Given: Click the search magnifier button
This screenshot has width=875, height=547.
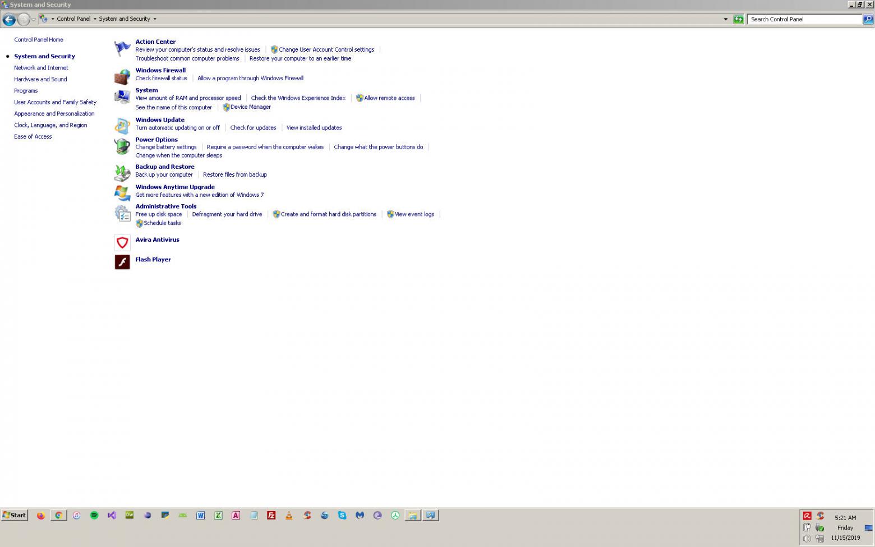Looking at the screenshot, I should point(868,19).
